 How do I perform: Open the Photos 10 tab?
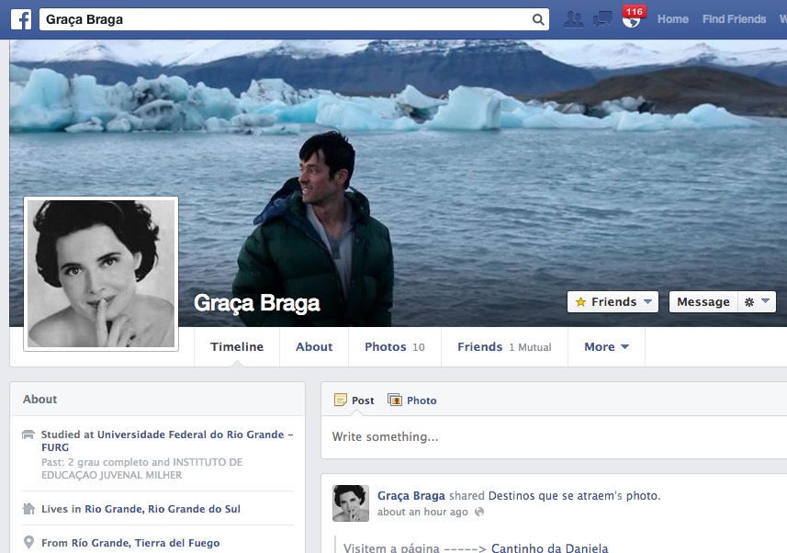coord(395,346)
